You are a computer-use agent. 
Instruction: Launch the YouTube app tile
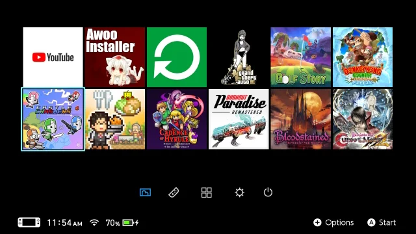(x=53, y=57)
